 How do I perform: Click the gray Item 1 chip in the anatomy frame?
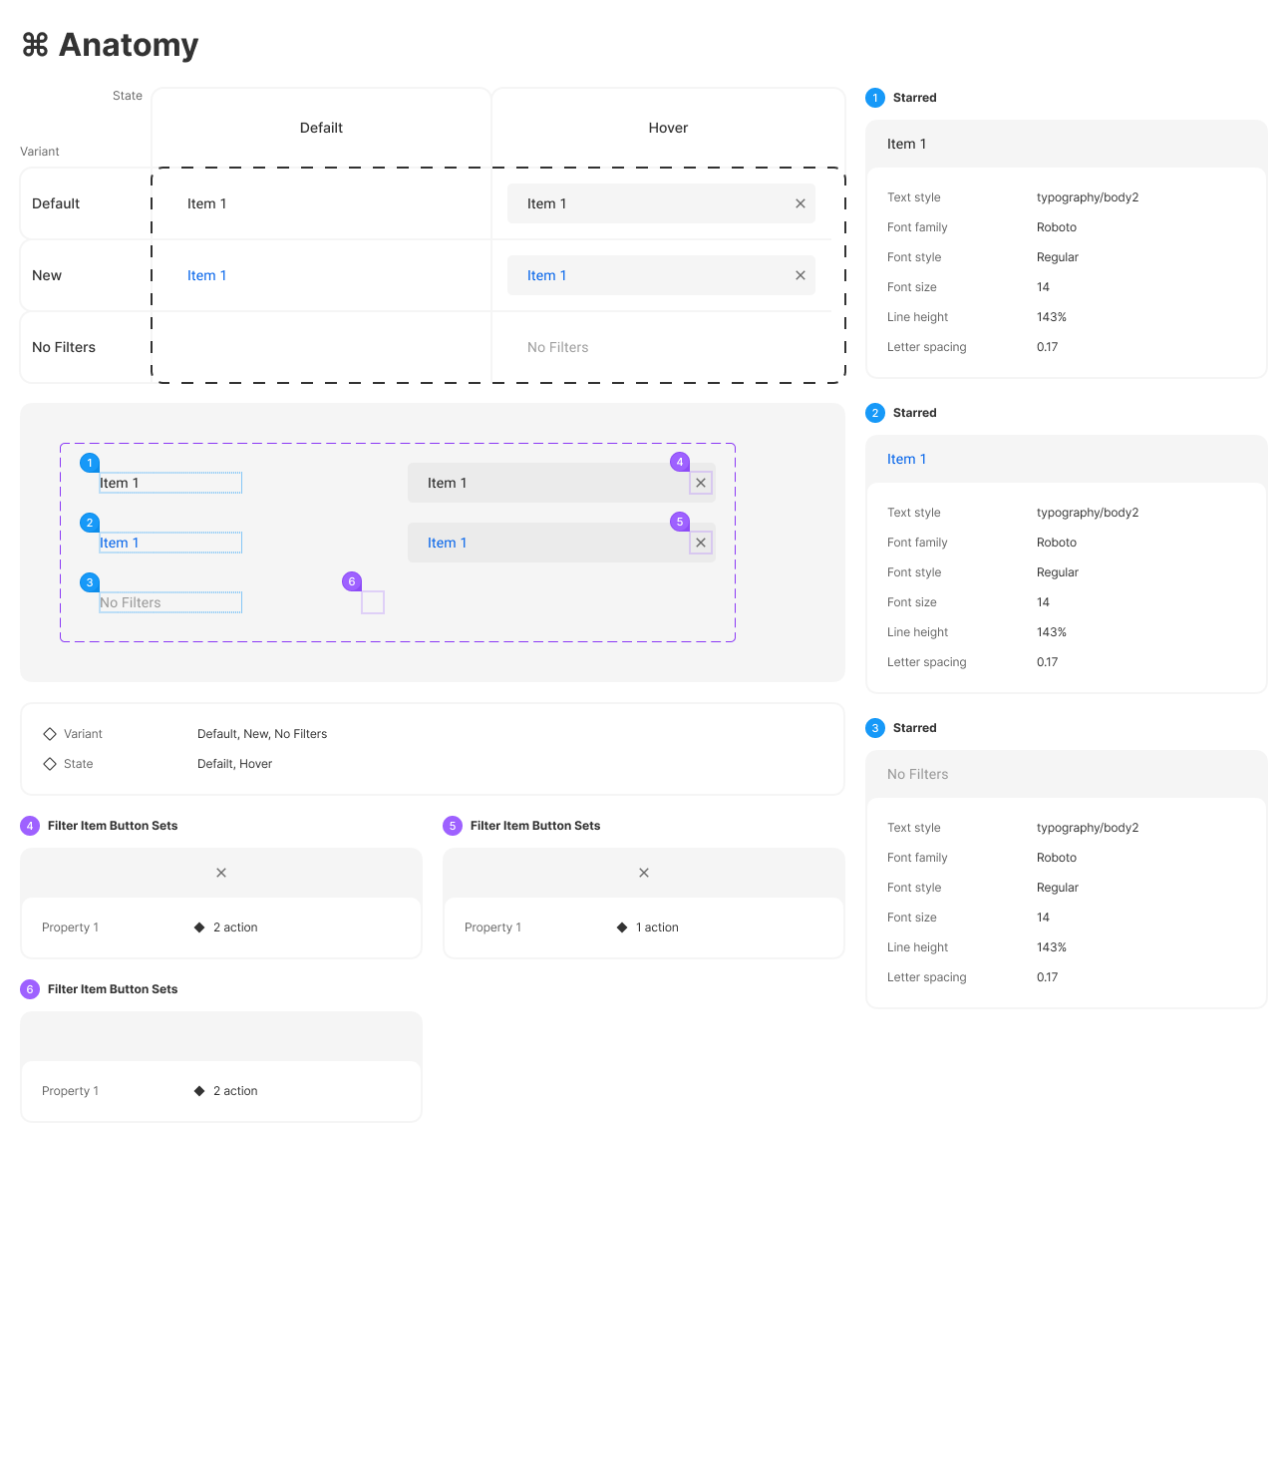tap(561, 483)
